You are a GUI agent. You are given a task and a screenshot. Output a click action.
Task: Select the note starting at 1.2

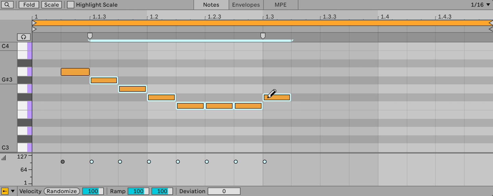(161, 97)
